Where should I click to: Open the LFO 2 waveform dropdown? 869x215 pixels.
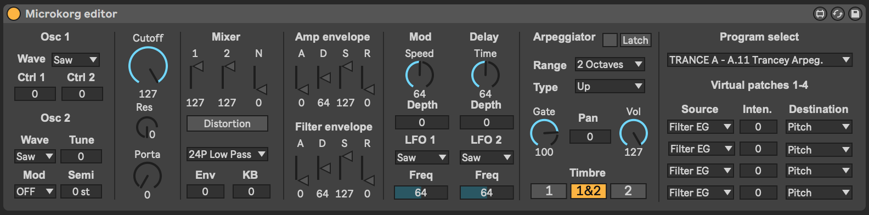(x=486, y=157)
